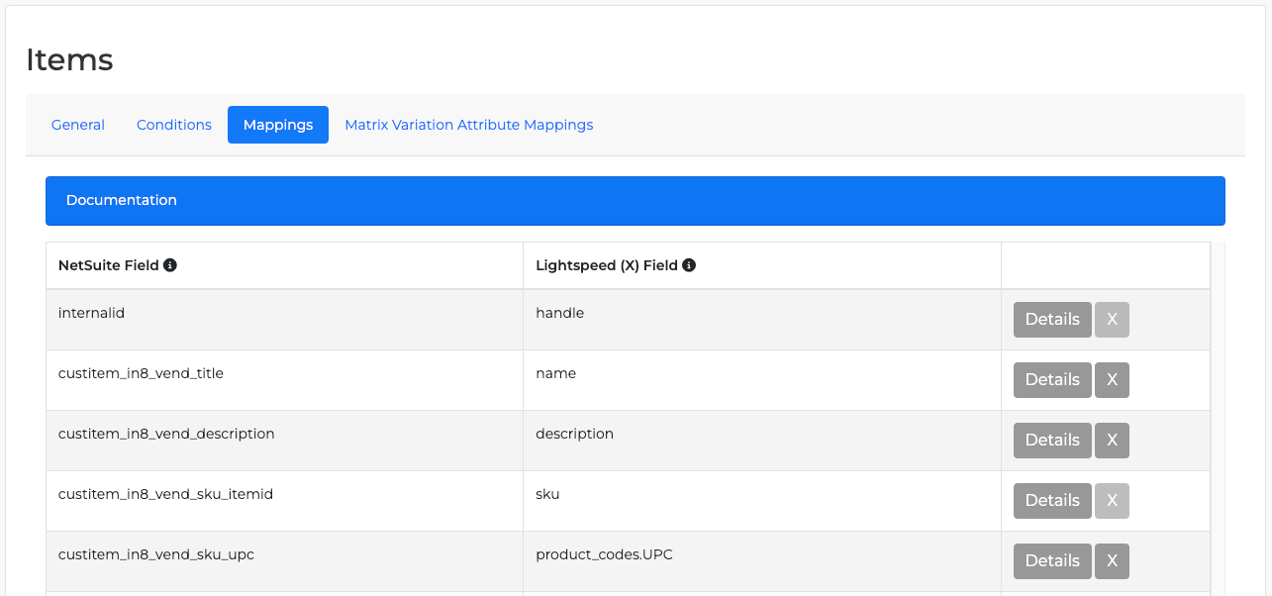Open the Conditions tab
1272x596 pixels.
pos(174,125)
